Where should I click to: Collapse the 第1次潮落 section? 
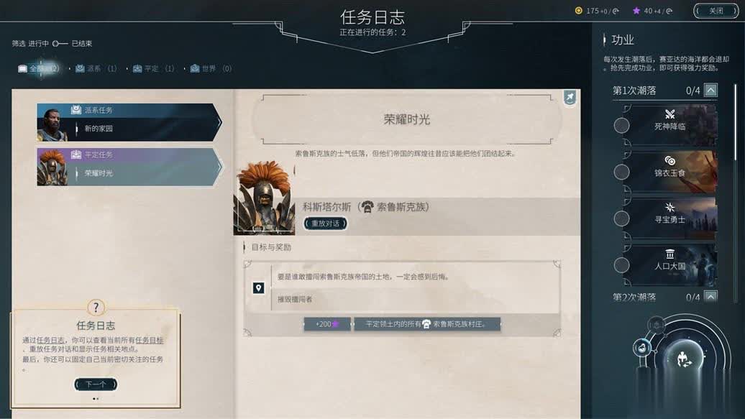[x=710, y=91]
